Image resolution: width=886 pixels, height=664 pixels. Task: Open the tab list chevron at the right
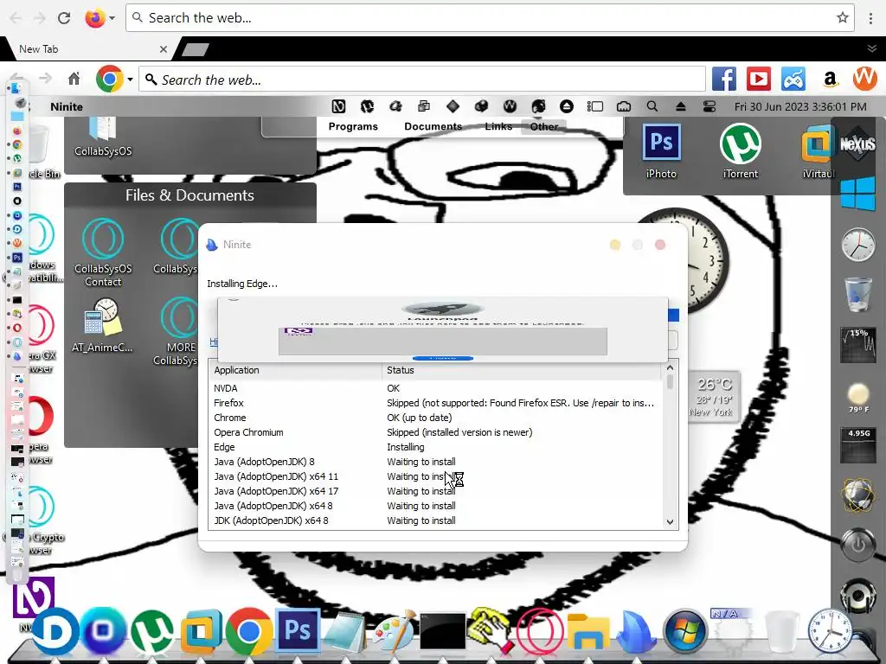click(872, 48)
